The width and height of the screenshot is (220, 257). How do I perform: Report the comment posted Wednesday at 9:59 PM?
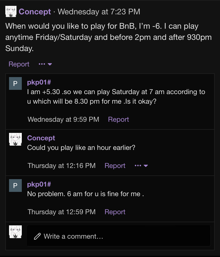pos(119,119)
